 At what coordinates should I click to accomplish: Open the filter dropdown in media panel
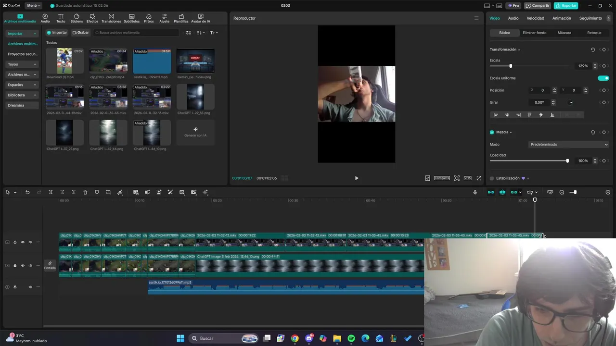pyautogui.click(x=214, y=33)
